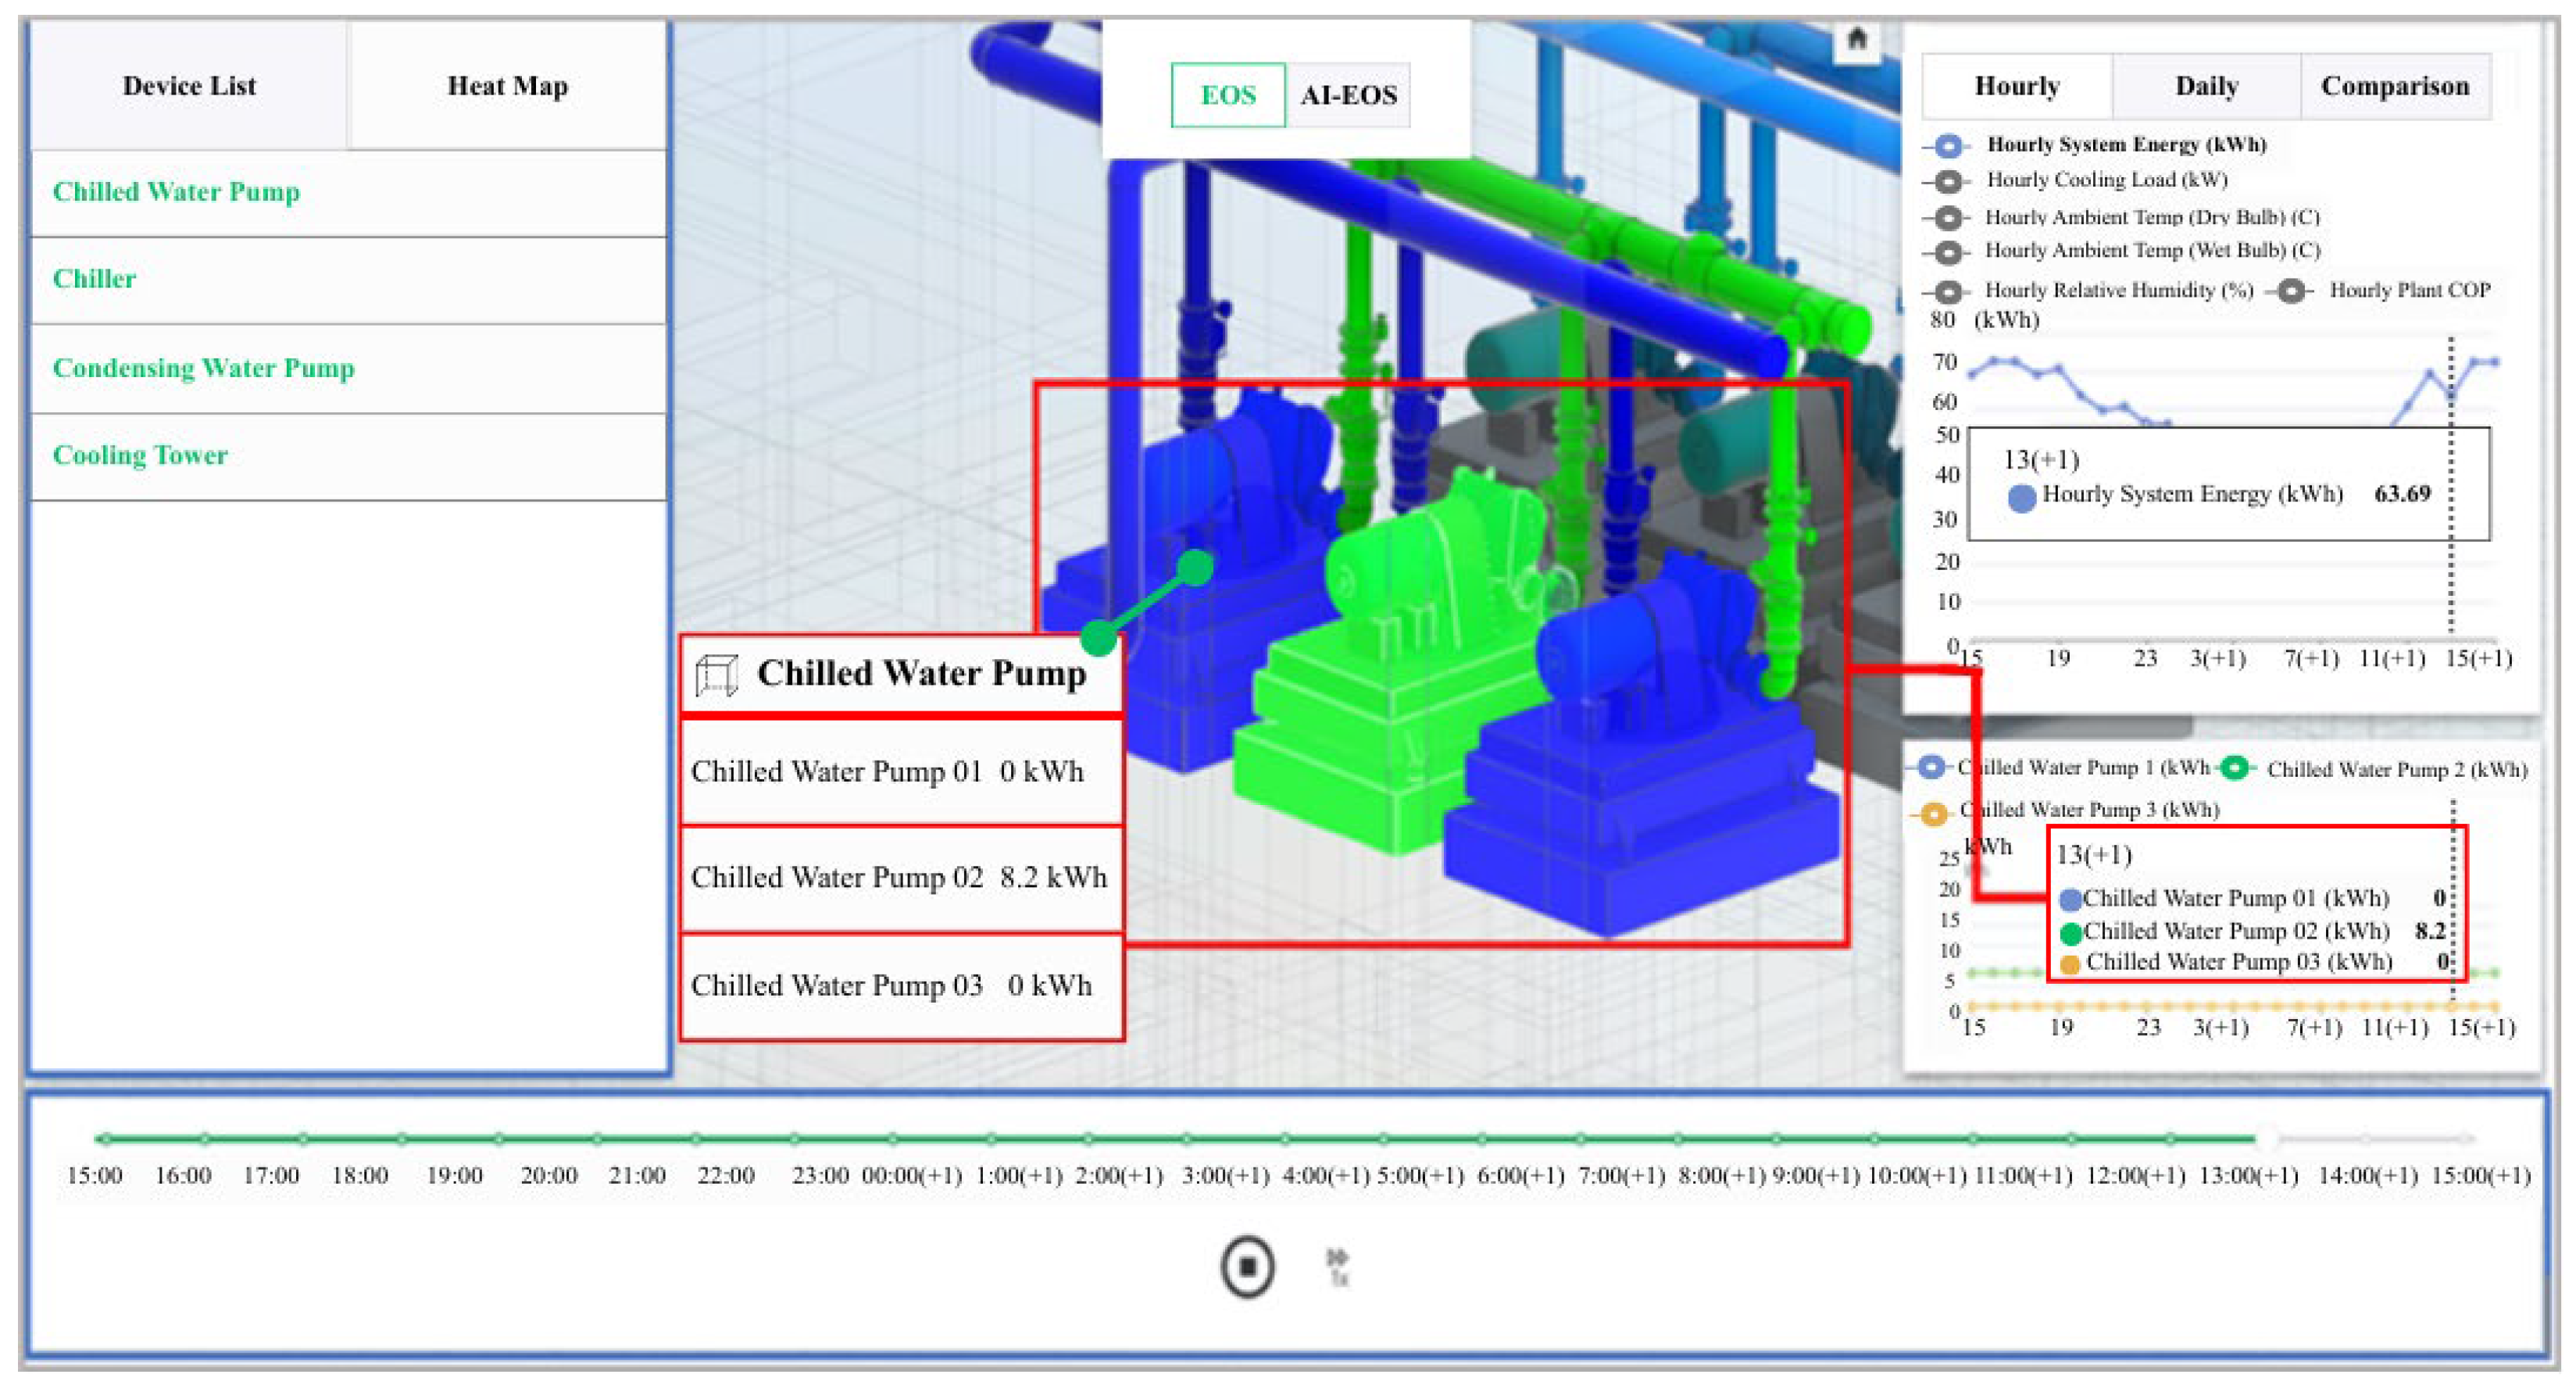Click the Chilled Water Pump cube icon

point(716,675)
